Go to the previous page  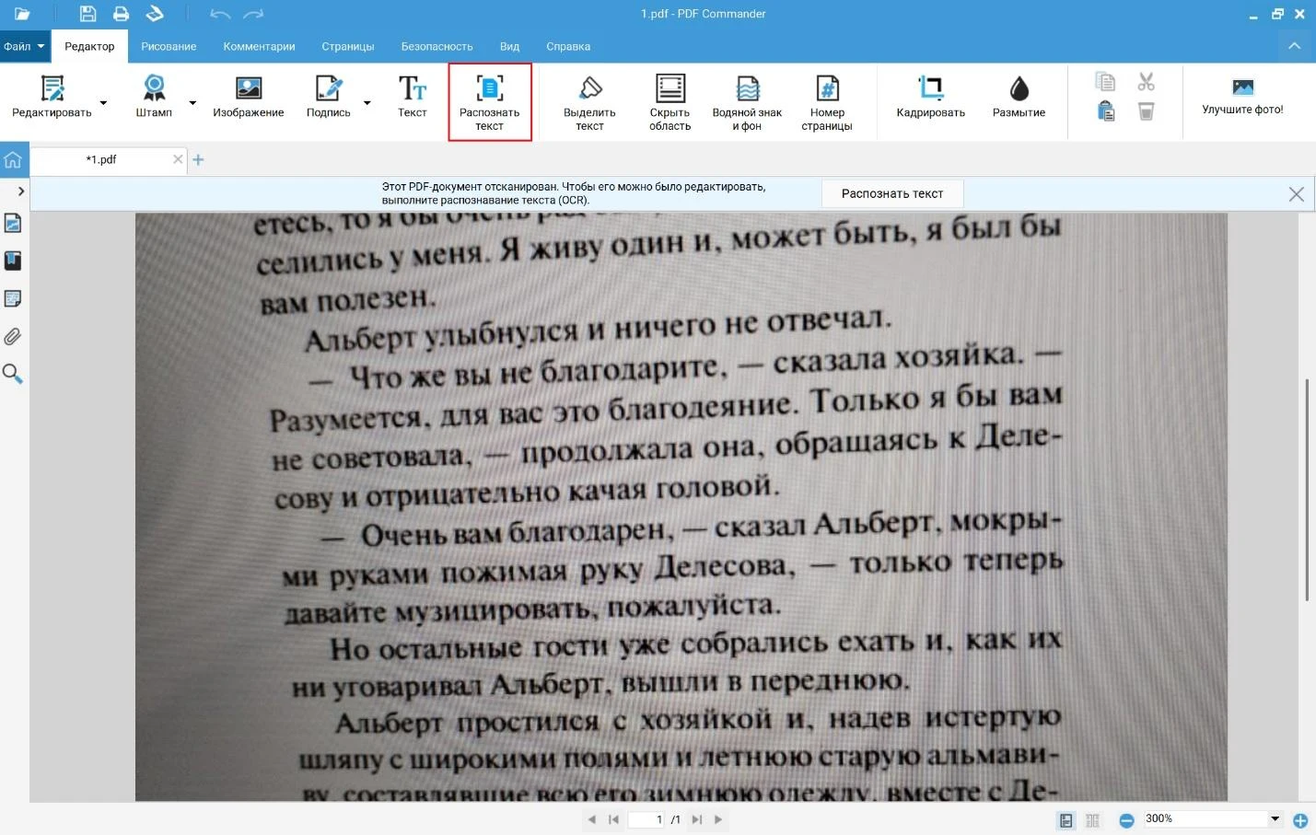pyautogui.click(x=591, y=819)
